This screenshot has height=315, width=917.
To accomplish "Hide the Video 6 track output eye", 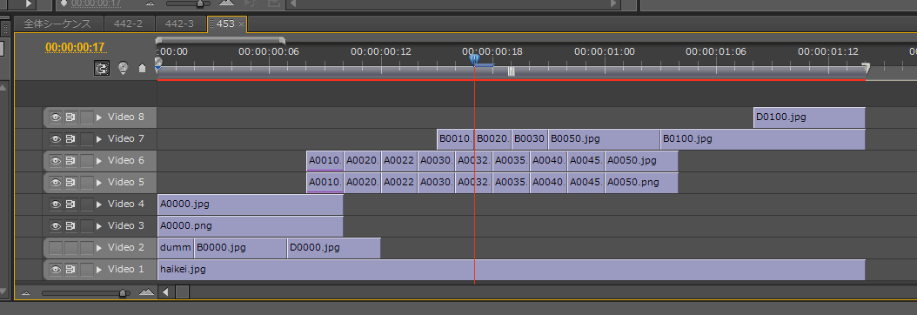I will coord(56,161).
